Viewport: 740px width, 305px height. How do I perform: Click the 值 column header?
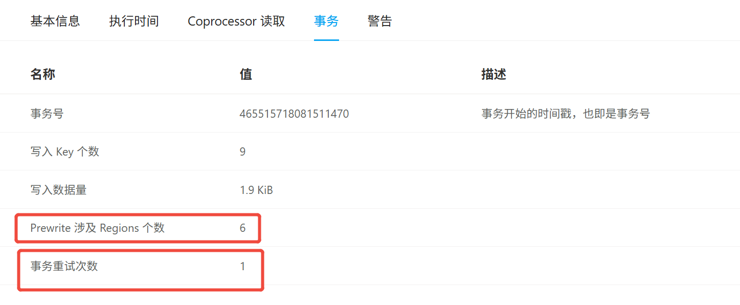246,75
